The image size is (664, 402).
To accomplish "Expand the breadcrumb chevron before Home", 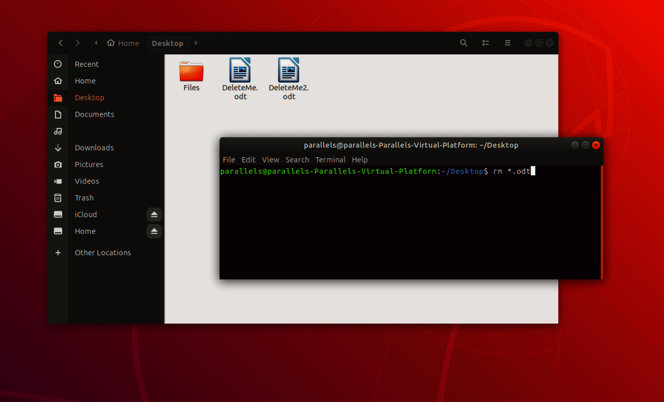I will [x=95, y=43].
